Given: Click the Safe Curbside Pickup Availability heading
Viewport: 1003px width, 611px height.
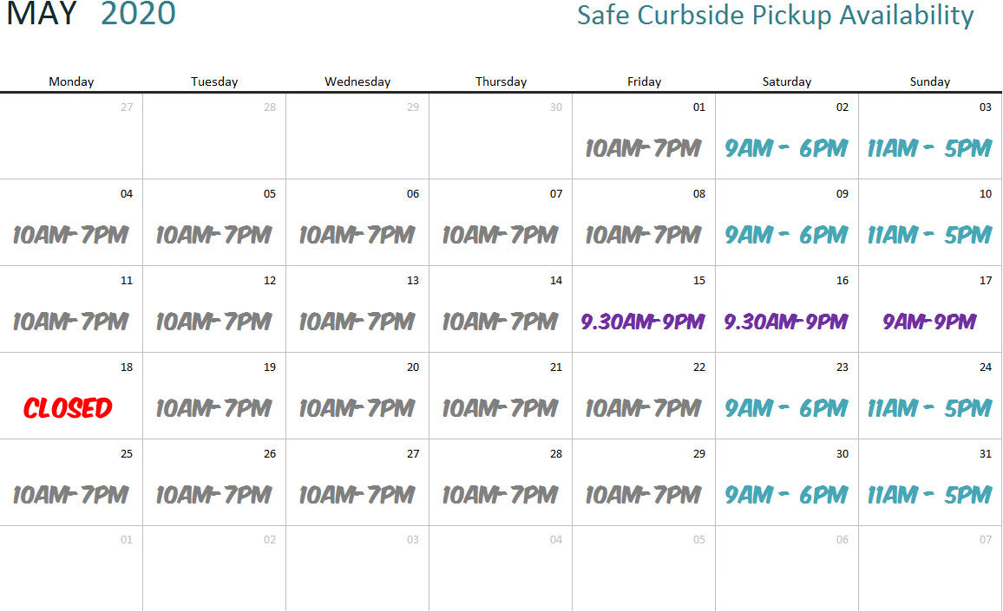Looking at the screenshot, I should 775,16.
